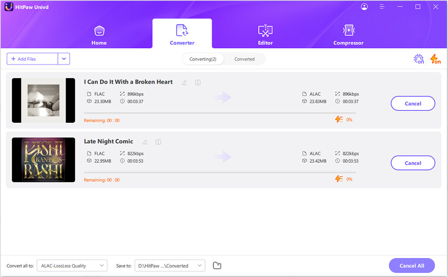Open the output folder icon
The height and width of the screenshot is (277, 448).
(217, 265)
